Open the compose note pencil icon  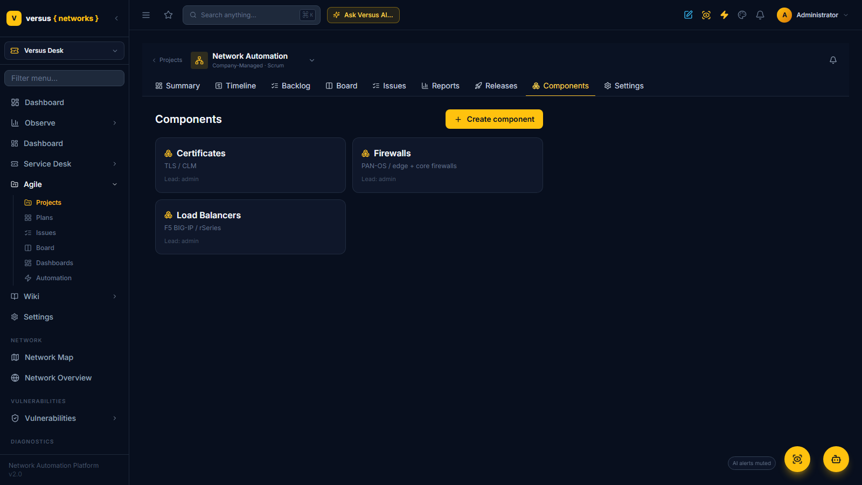tap(689, 15)
